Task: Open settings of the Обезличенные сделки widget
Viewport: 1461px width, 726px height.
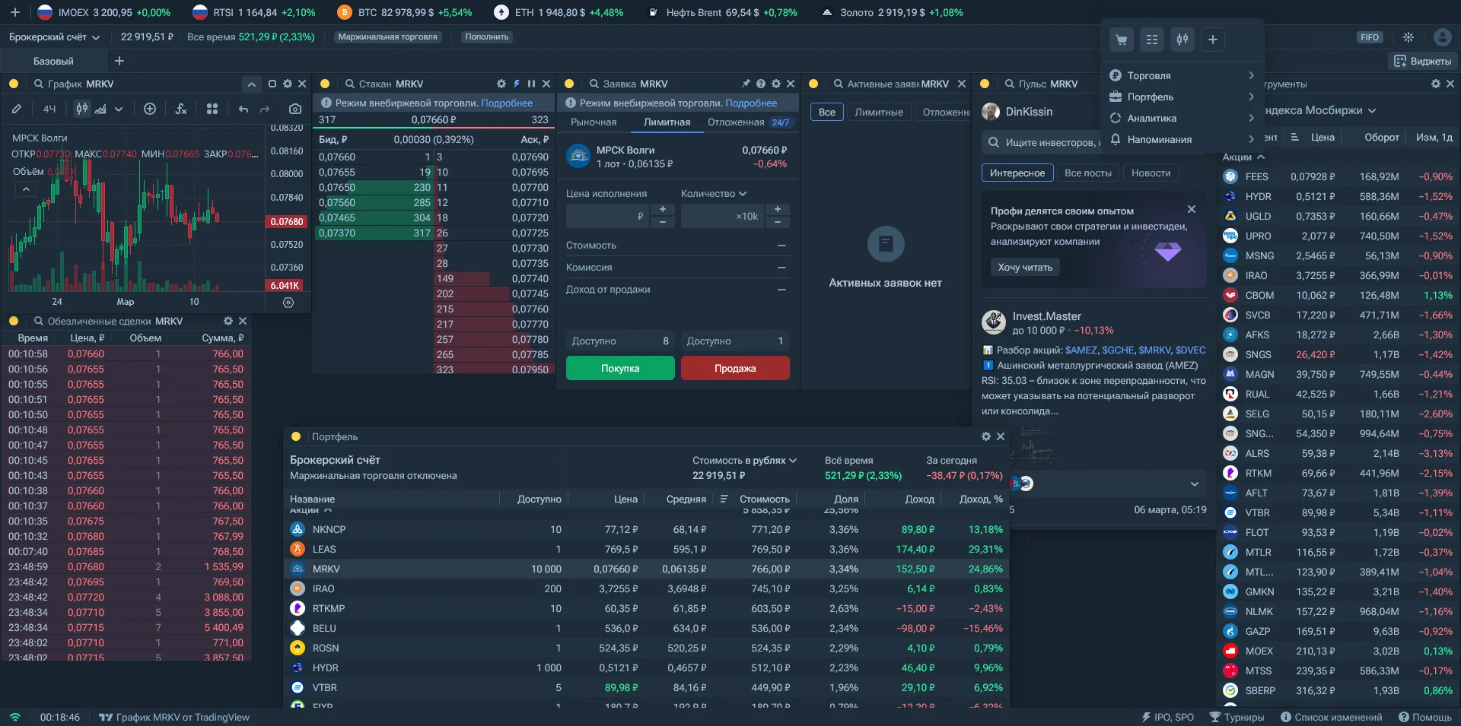Action: pyautogui.click(x=228, y=321)
